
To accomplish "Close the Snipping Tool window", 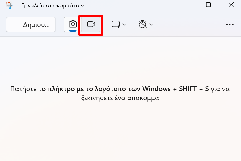I will [x=231, y=5].
